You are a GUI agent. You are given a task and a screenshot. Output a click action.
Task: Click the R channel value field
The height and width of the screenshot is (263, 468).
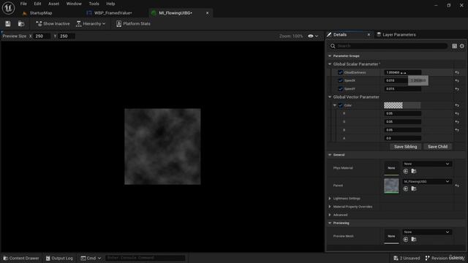click(402, 114)
